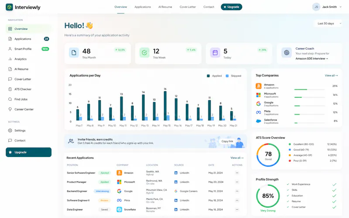Click the Snowflake logo in Data Engineer row

119,210
